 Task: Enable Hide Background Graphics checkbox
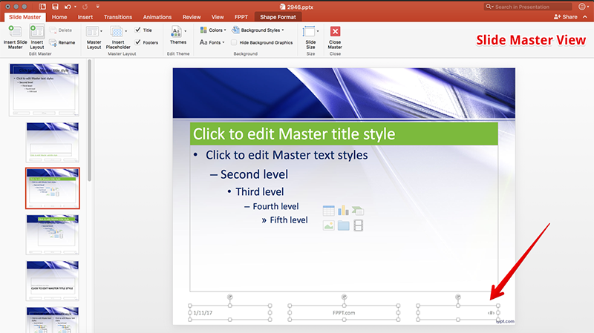(234, 42)
